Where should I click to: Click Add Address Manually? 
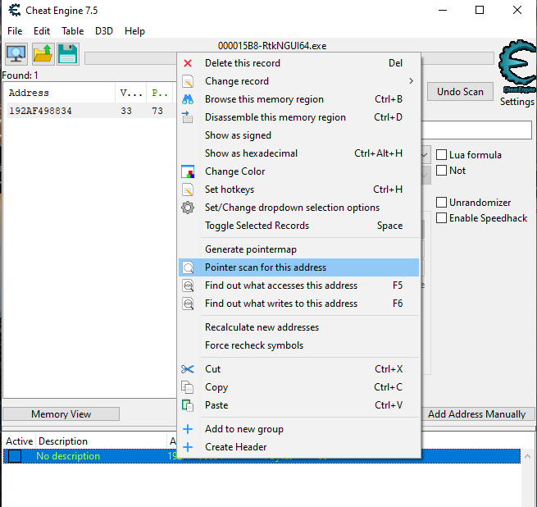476,414
